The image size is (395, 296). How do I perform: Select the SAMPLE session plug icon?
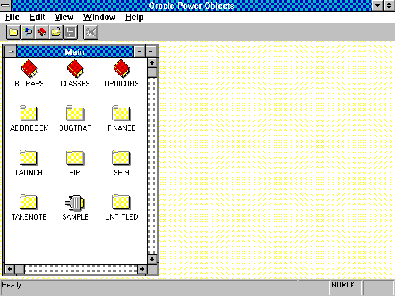(75, 202)
